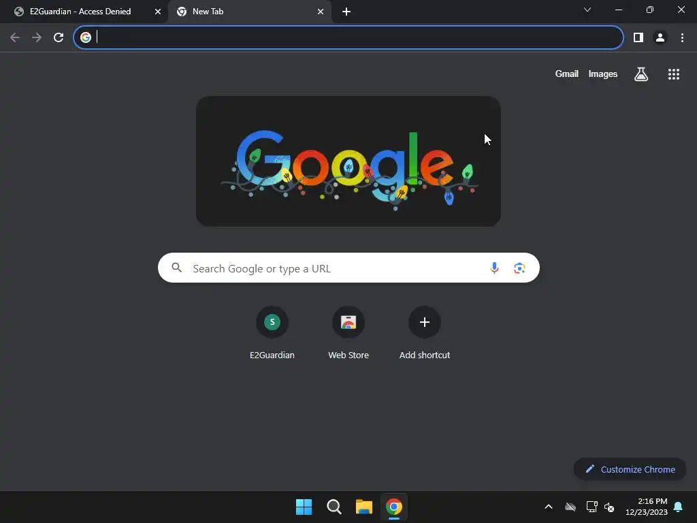Click the forward navigation arrow
Screen dimensions: 697x523
point(37,37)
